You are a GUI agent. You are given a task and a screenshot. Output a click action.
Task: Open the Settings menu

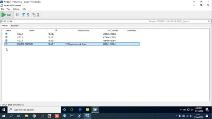tap(16, 9)
